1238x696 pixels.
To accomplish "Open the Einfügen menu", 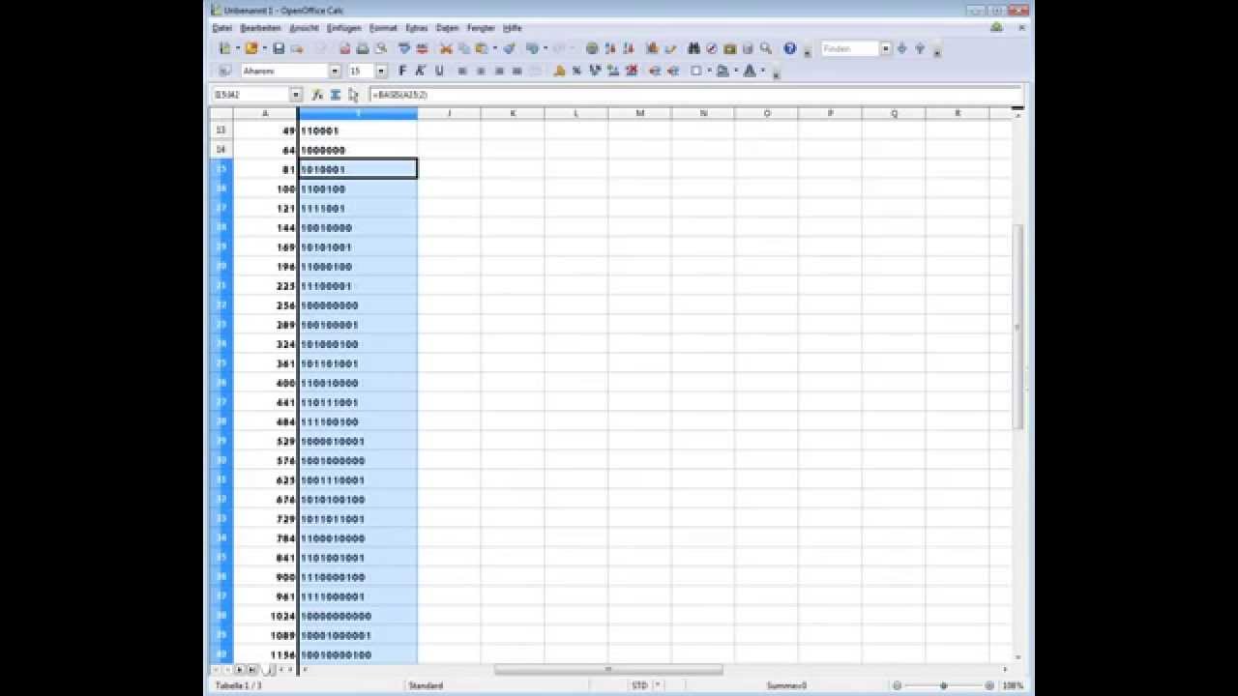I will coord(343,28).
